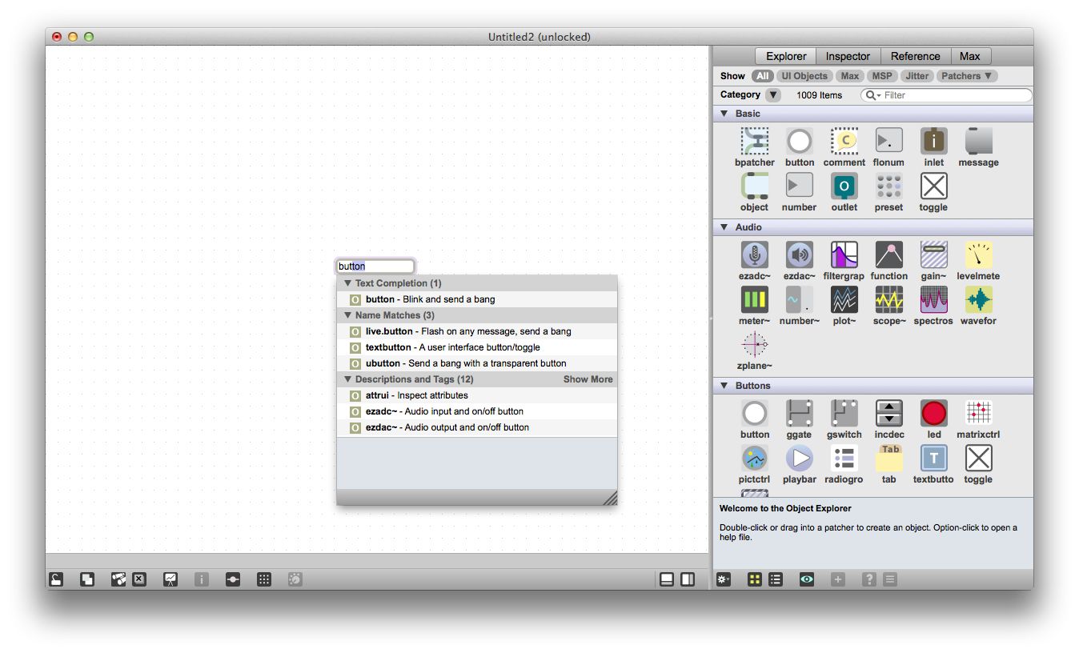Select the playbar object icon
Image resolution: width=1079 pixels, height=653 pixels.
pos(799,460)
